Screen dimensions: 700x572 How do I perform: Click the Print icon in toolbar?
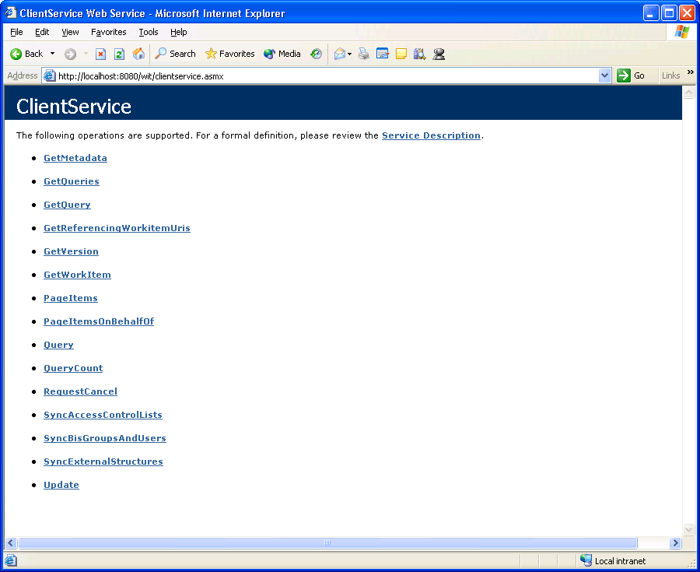[363, 54]
